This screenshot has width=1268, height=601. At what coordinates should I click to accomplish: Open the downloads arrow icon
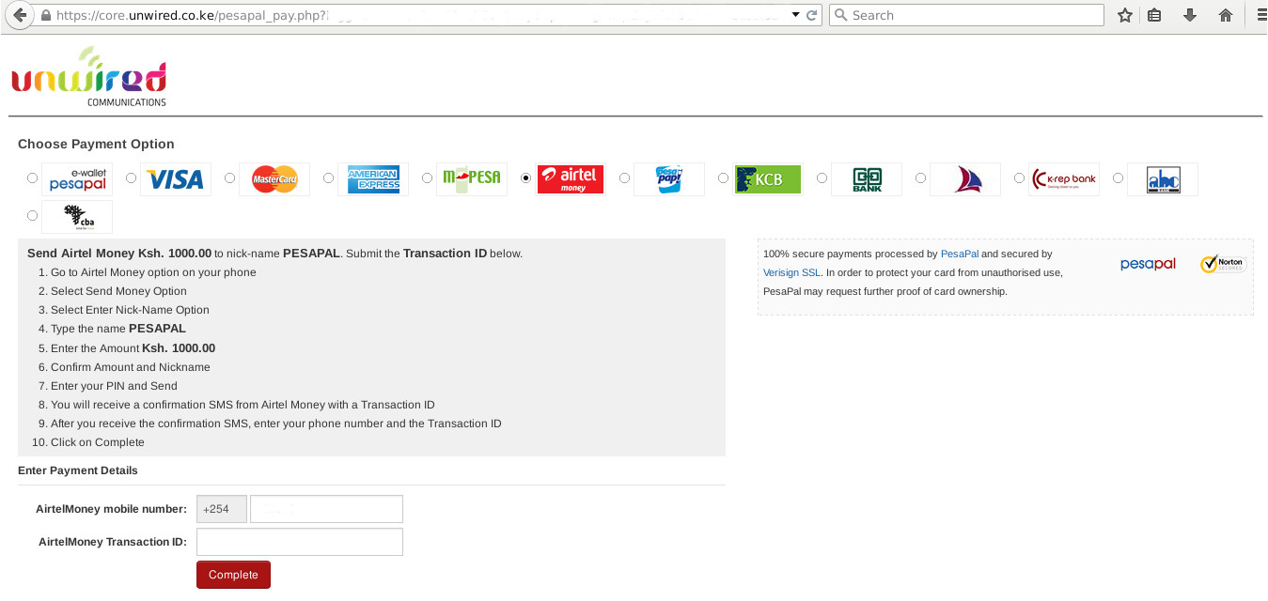tap(1190, 15)
